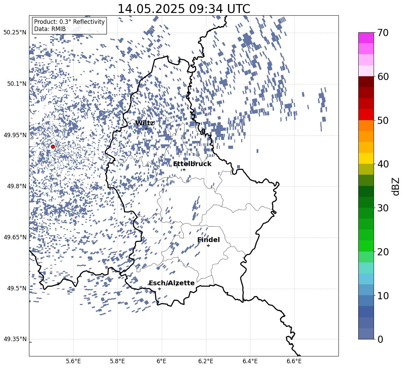
Task: Click the 6.2°E longitude label
Action: pos(206,361)
